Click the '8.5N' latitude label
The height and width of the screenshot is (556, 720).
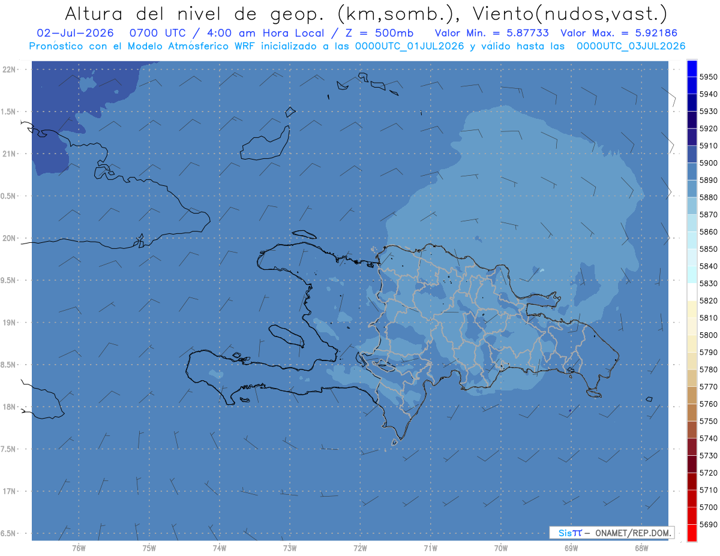[9, 365]
